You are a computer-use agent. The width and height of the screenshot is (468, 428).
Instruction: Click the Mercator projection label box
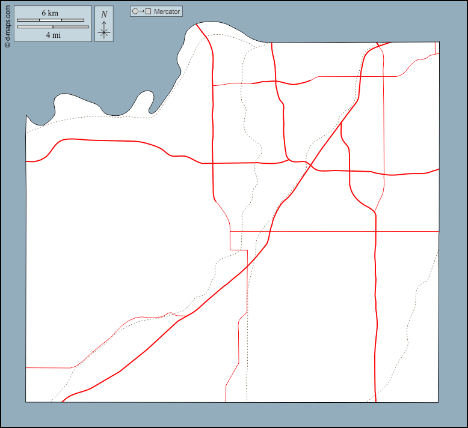tap(156, 11)
